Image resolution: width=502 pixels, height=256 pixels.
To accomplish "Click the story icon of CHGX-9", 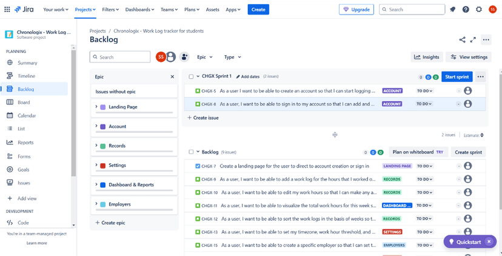I will pos(198,179).
